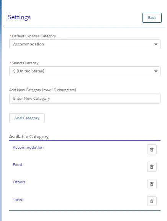
Task: Select the Food entry in Available Category
Action: (x=17, y=165)
